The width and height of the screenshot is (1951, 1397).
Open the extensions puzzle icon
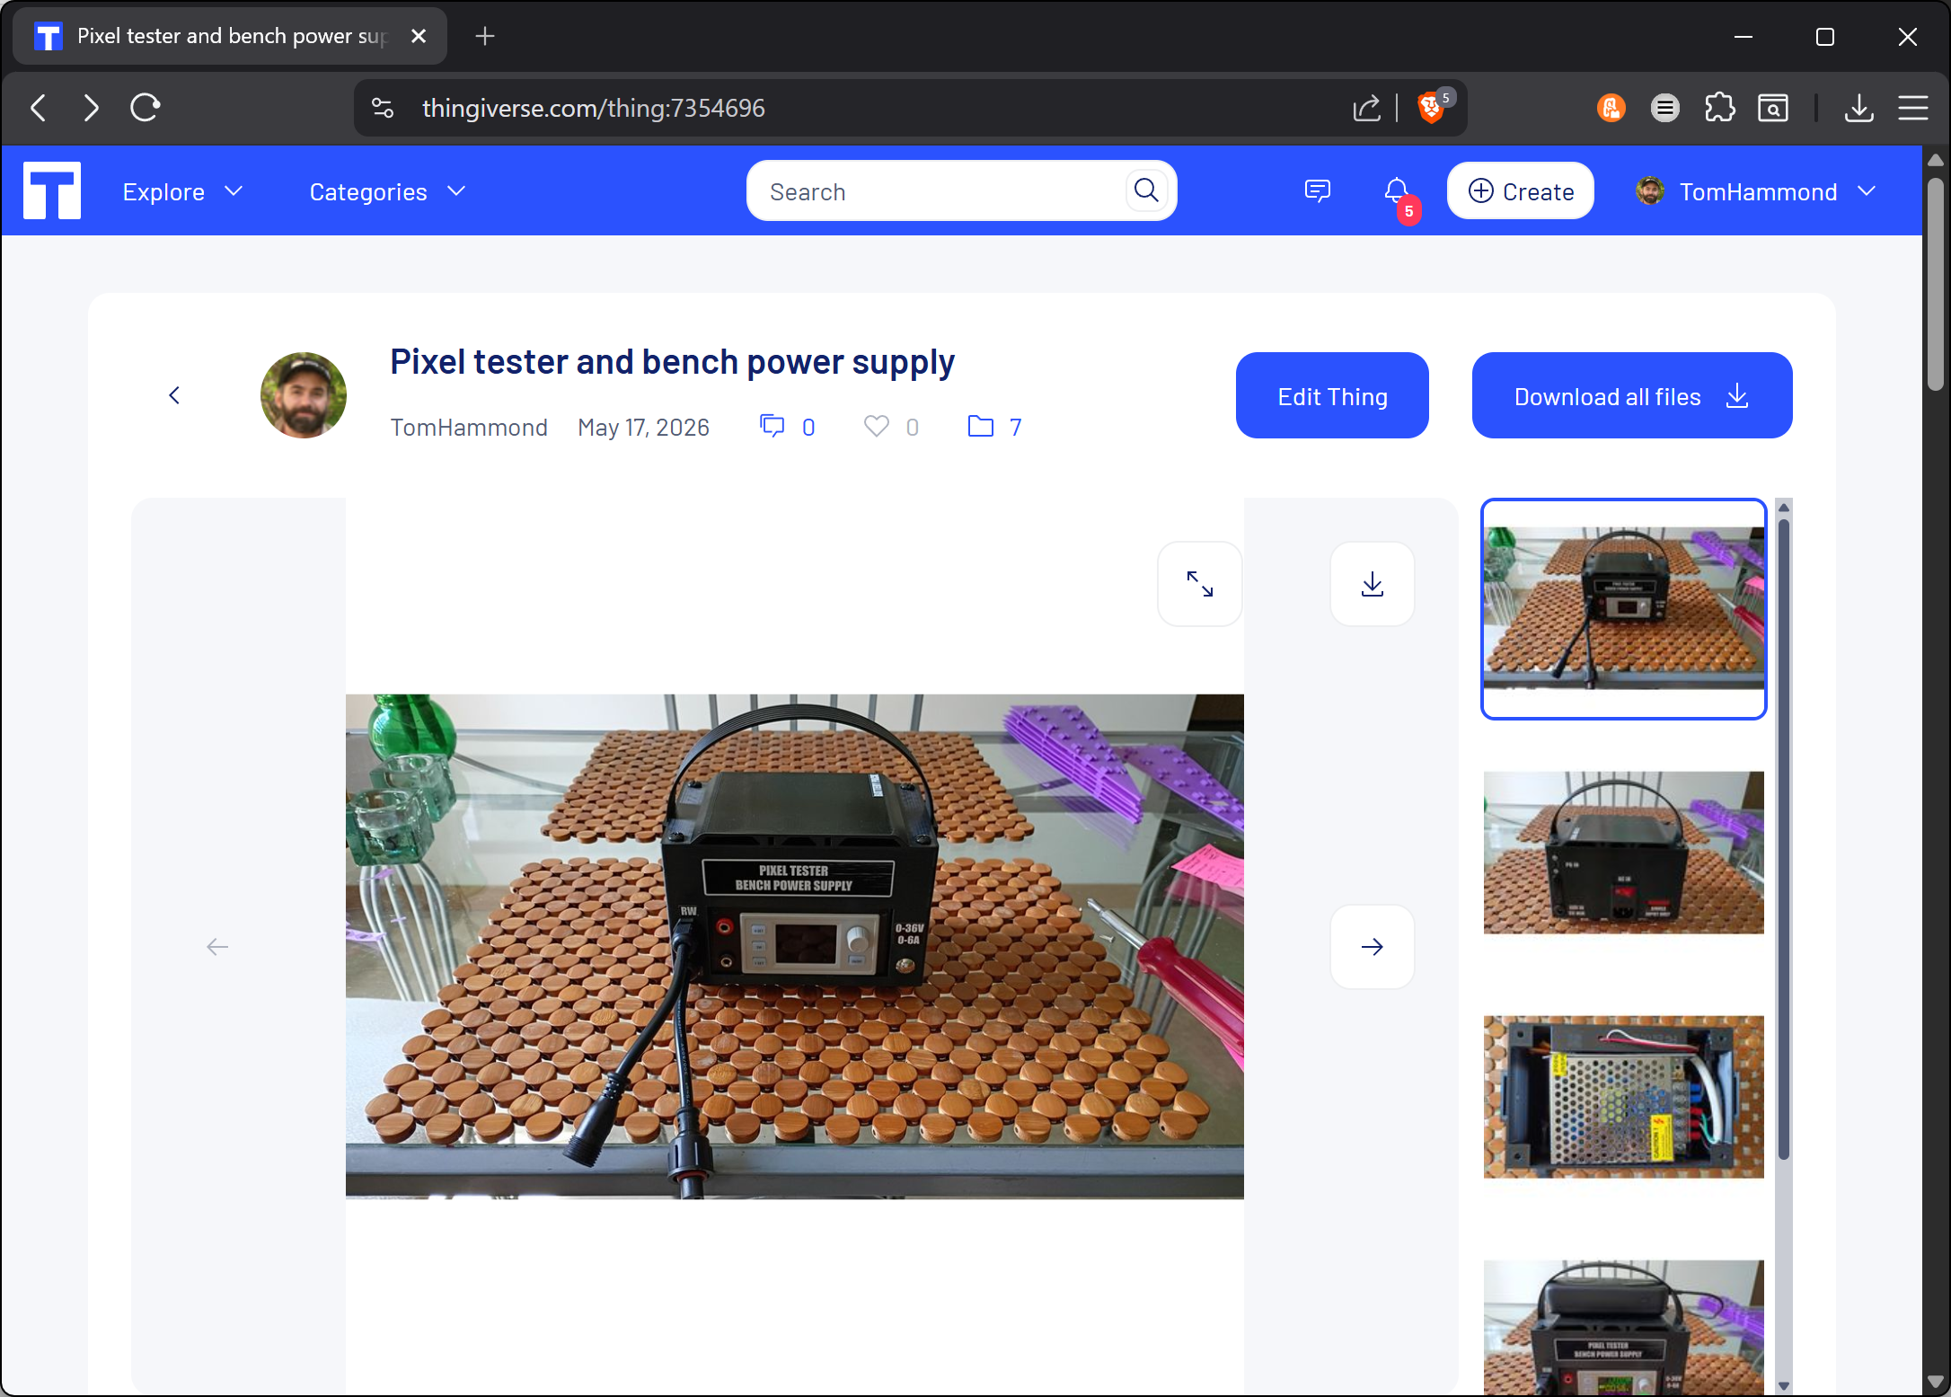pos(1719,108)
